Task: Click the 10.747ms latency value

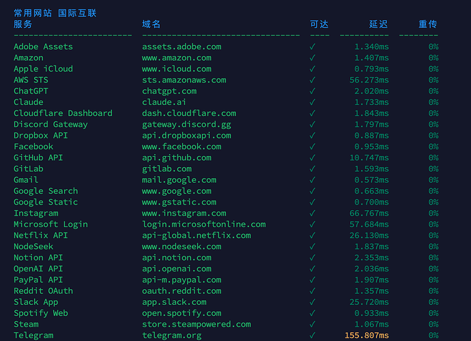Action: (369, 158)
